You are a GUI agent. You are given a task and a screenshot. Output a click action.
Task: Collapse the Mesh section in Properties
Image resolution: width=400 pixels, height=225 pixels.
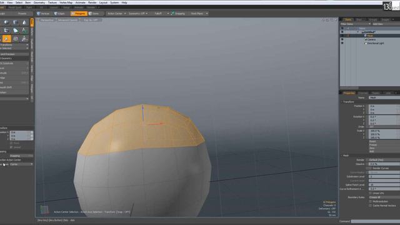pyautogui.click(x=342, y=156)
